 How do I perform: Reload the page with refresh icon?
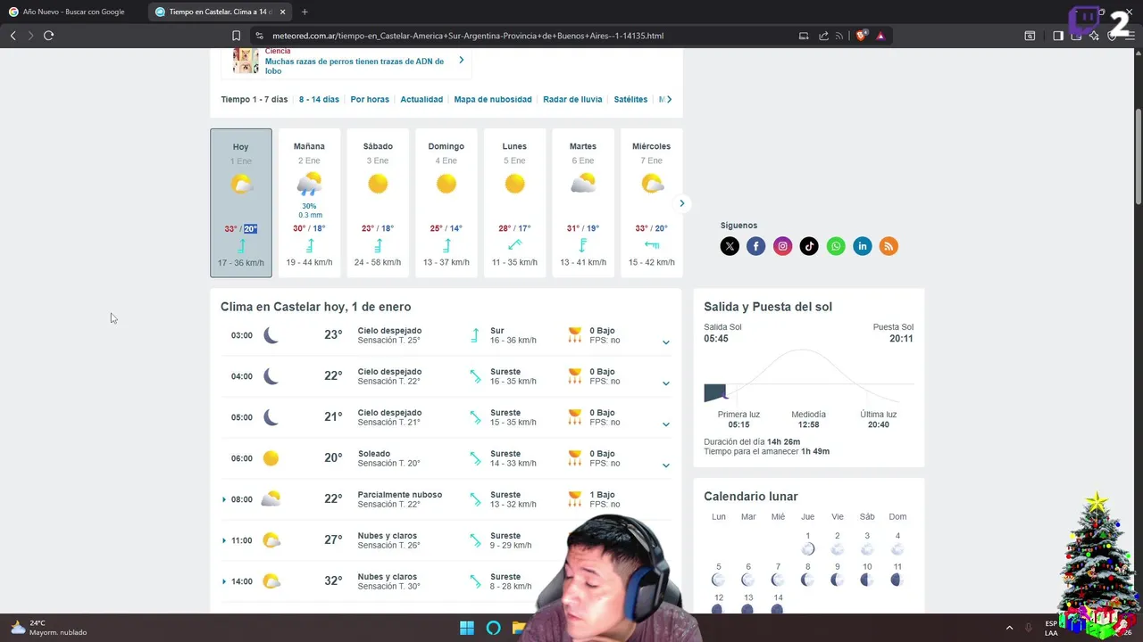tap(48, 36)
